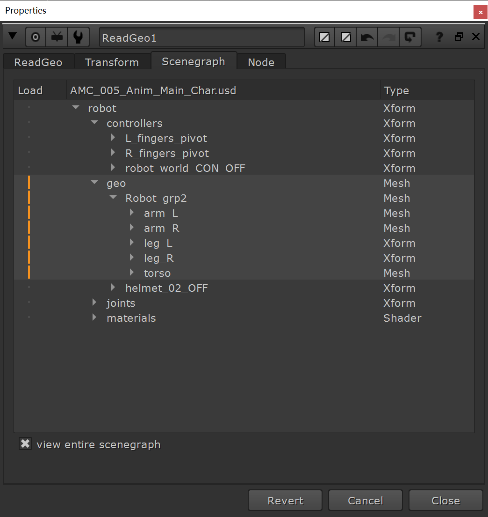Click the ReadGeo1 name field

click(202, 37)
